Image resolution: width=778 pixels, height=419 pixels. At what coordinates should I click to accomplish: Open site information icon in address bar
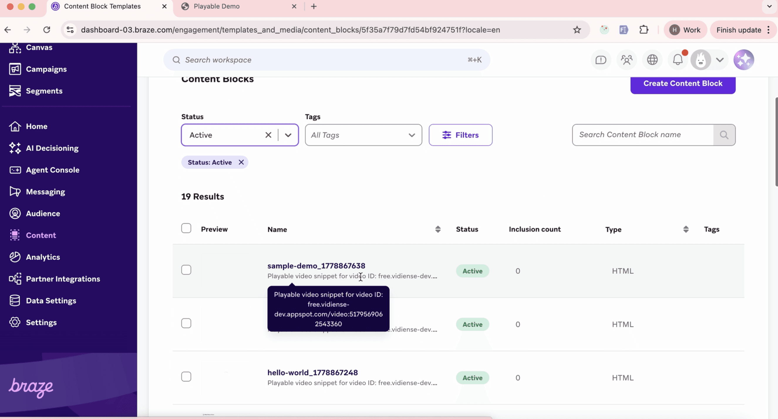(70, 30)
